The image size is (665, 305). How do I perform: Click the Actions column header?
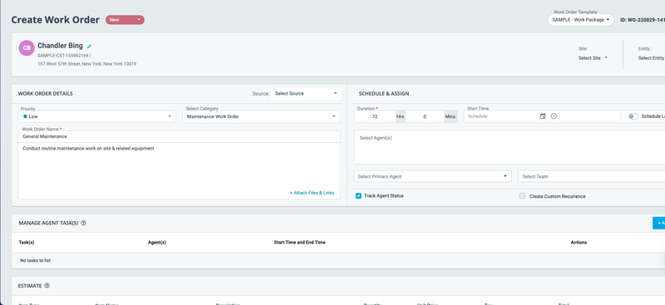click(579, 243)
